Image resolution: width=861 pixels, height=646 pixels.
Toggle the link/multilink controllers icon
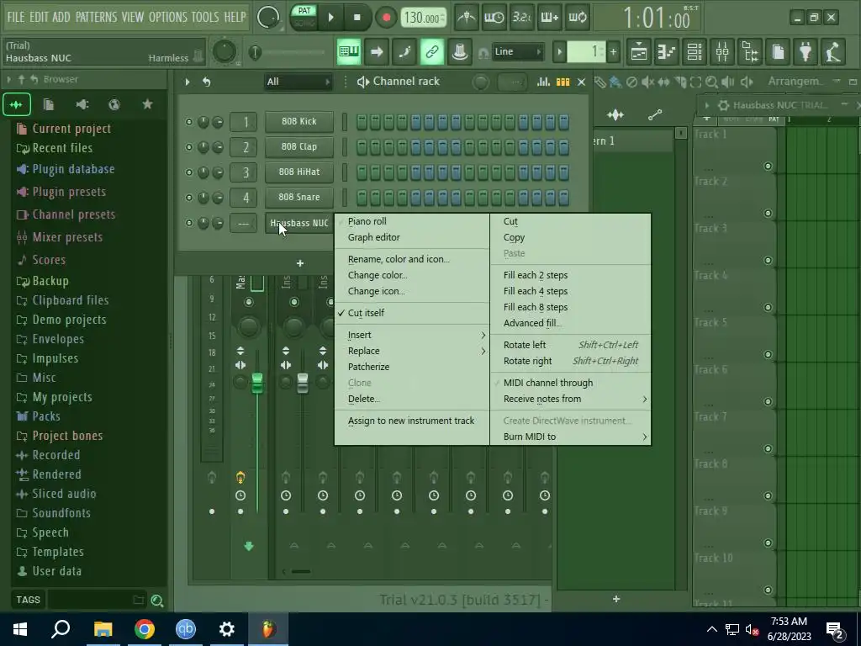432,52
